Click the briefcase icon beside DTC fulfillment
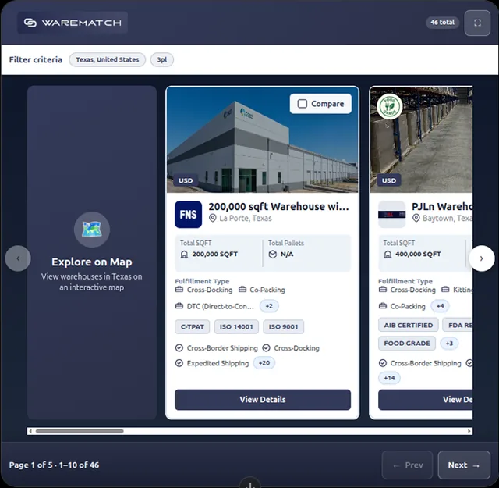This screenshot has height=488, width=499. 179,306
